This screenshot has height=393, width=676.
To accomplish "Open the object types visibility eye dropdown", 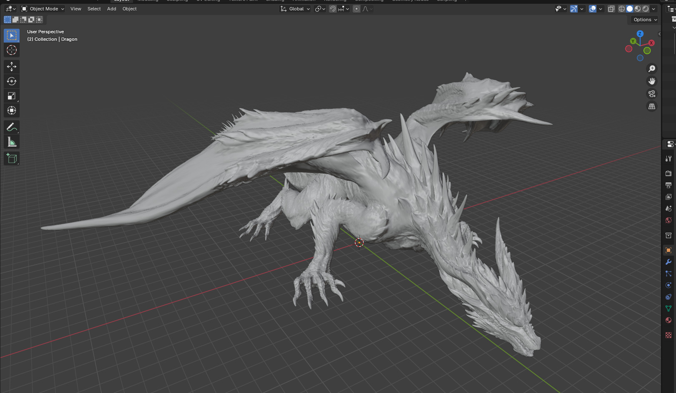I will [x=561, y=9].
